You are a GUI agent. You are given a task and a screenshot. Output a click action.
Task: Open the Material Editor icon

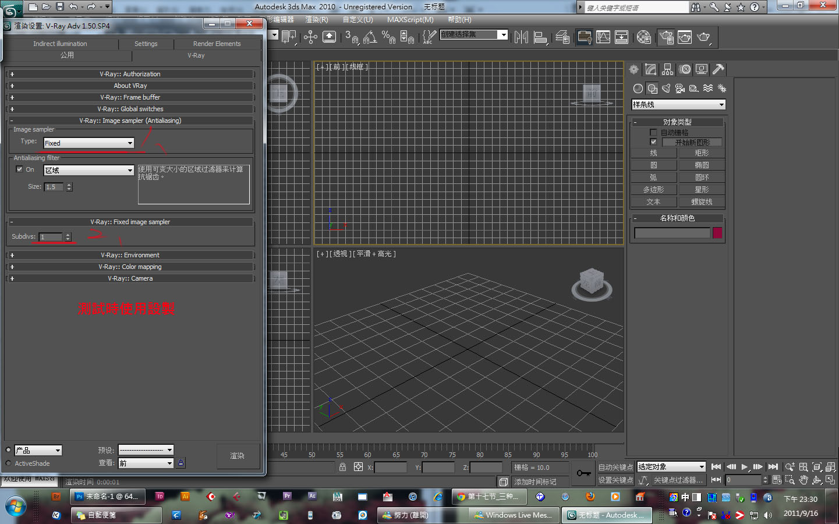[644, 37]
